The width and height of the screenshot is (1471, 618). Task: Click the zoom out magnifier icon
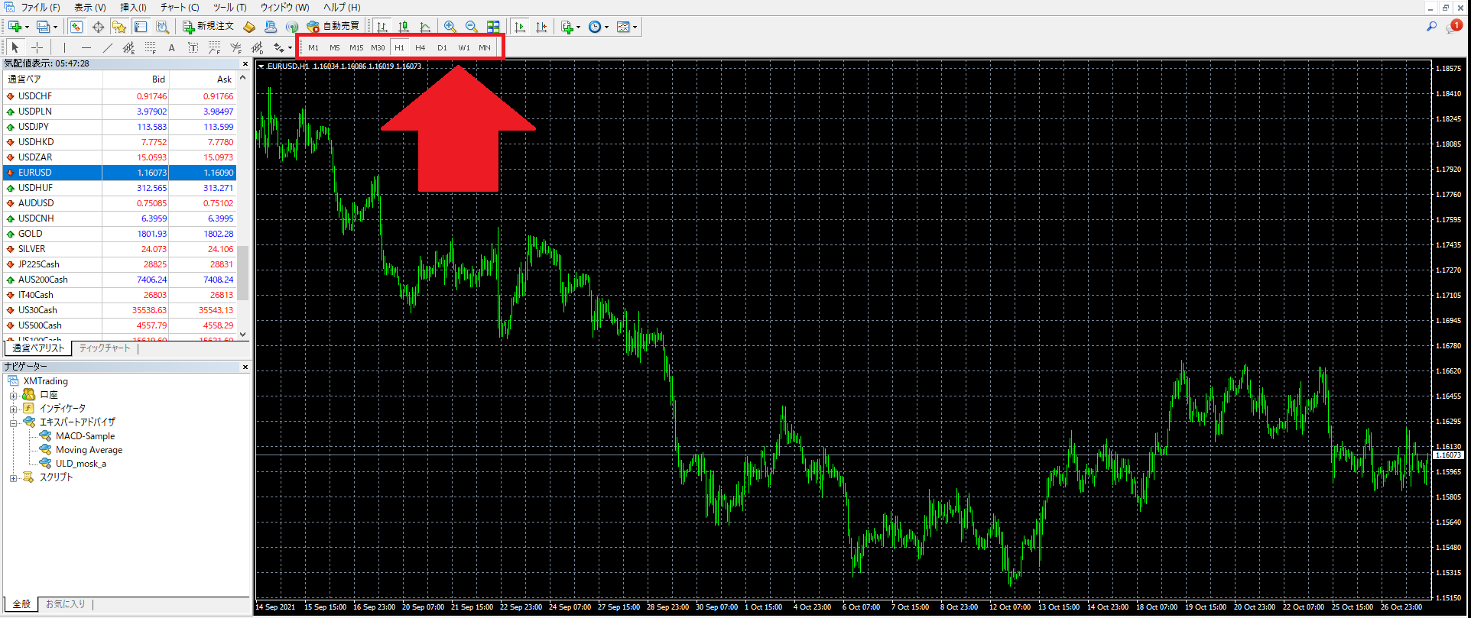pyautogui.click(x=472, y=27)
